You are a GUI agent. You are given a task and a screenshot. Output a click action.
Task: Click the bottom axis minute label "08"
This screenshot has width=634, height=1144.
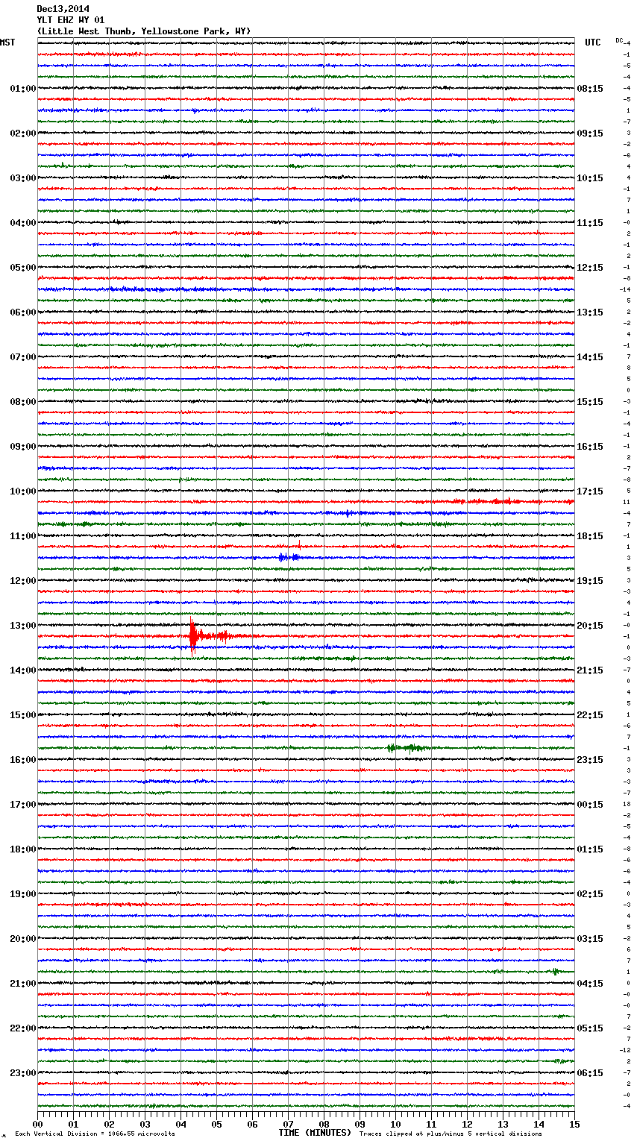pos(324,1124)
